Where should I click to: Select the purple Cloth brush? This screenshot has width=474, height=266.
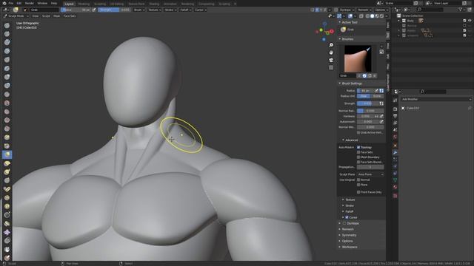click(7, 232)
